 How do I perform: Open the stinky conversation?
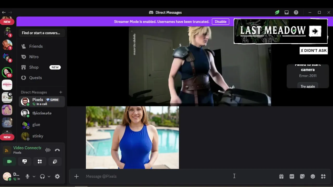point(42,136)
